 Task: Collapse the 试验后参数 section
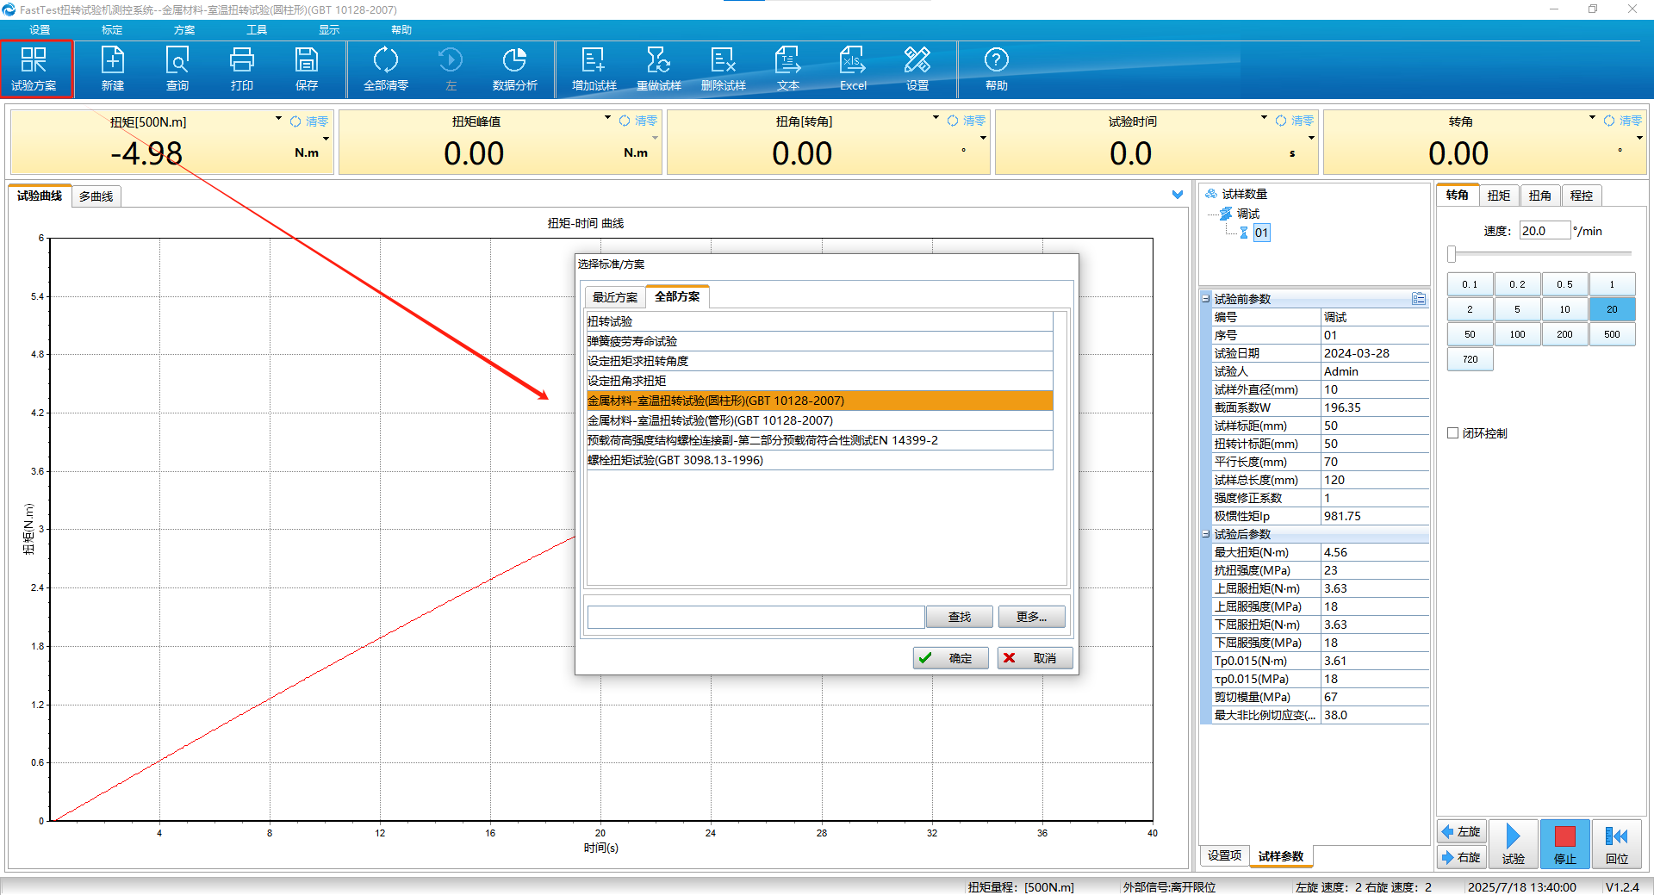(1206, 534)
